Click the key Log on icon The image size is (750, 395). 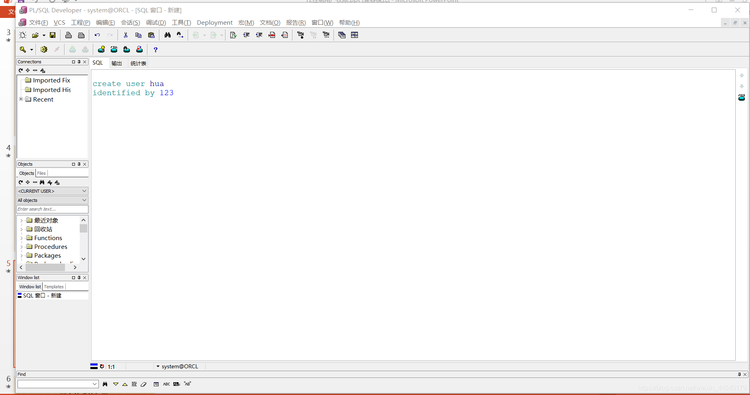(x=23, y=49)
